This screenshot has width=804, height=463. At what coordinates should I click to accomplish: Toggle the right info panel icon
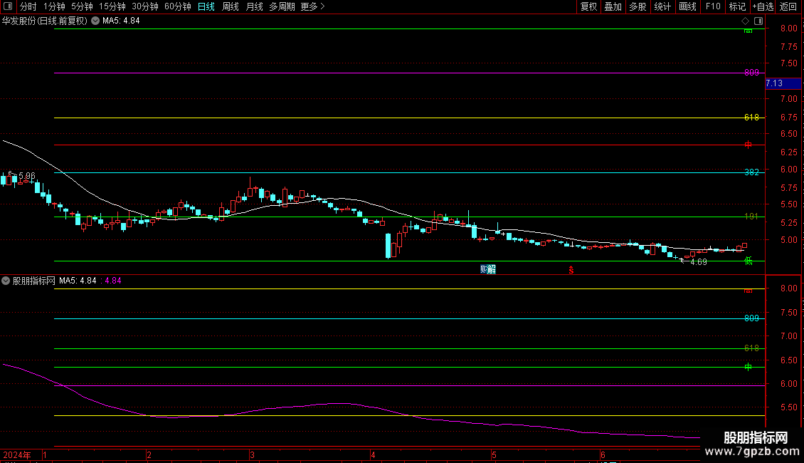point(758,21)
